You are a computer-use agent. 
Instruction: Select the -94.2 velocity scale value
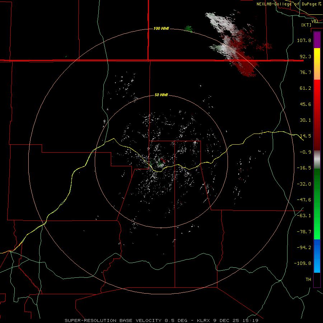pos(304,247)
